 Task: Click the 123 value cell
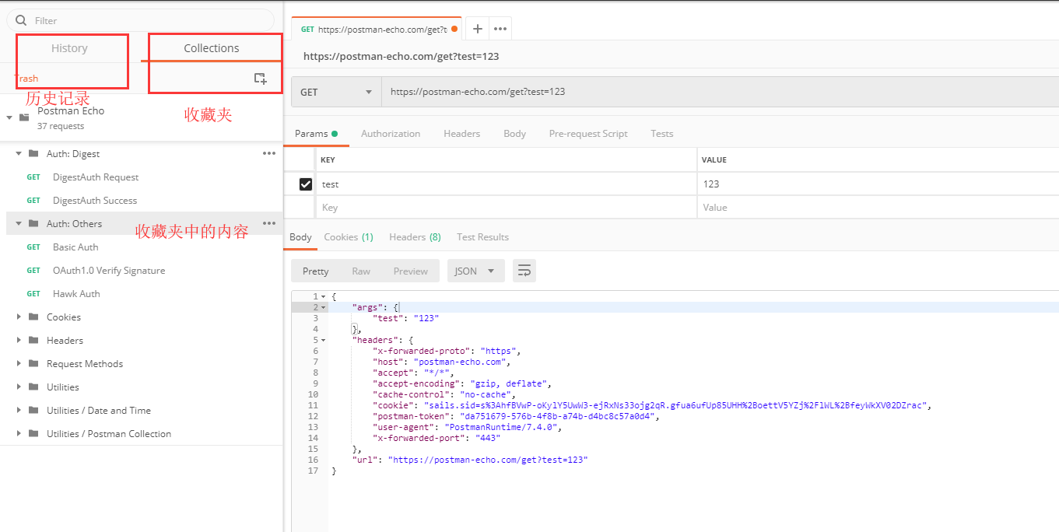(878, 184)
